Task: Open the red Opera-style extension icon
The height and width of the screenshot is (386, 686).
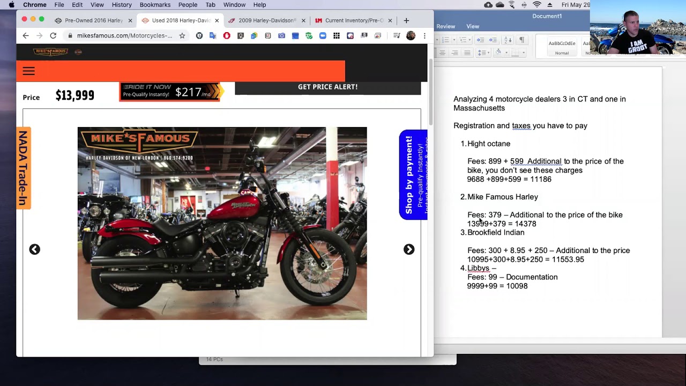Action: point(227,35)
